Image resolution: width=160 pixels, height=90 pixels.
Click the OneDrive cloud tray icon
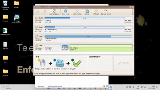click(x=127, y=87)
